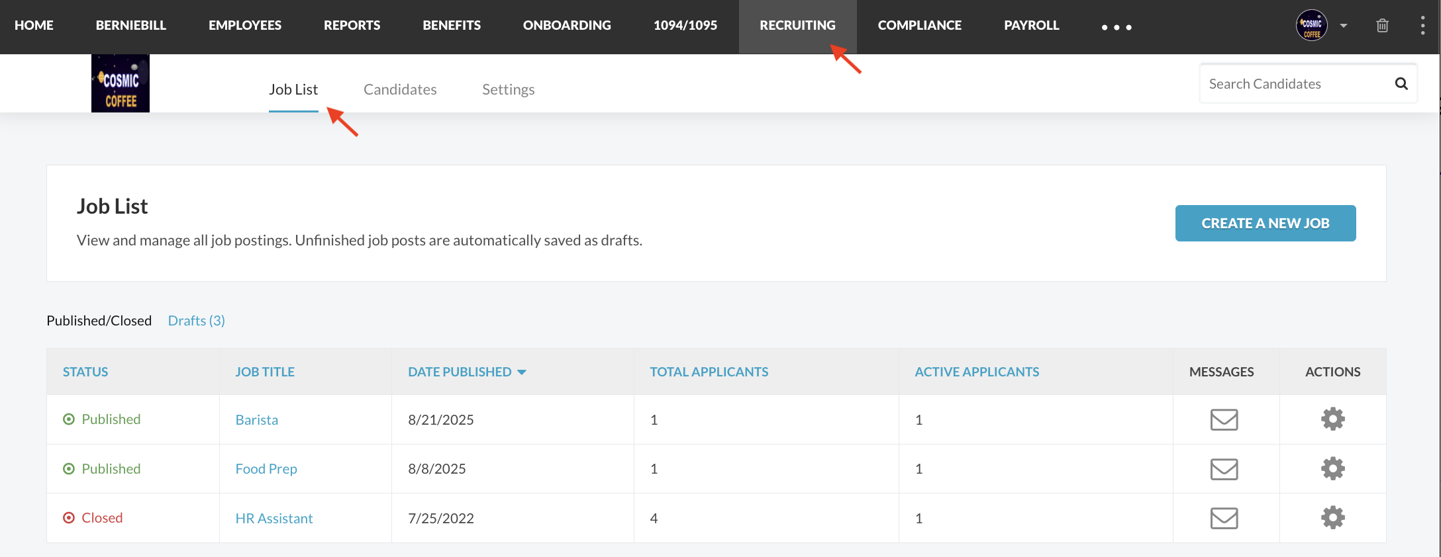Expand the account avatar dropdown arrow

(1344, 26)
